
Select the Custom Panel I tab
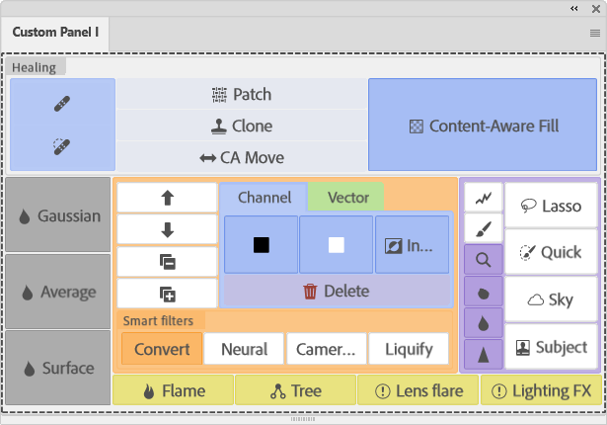tap(55, 32)
